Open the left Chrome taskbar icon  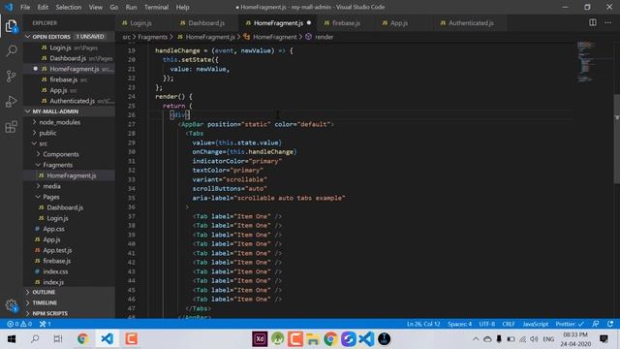click(x=82, y=338)
